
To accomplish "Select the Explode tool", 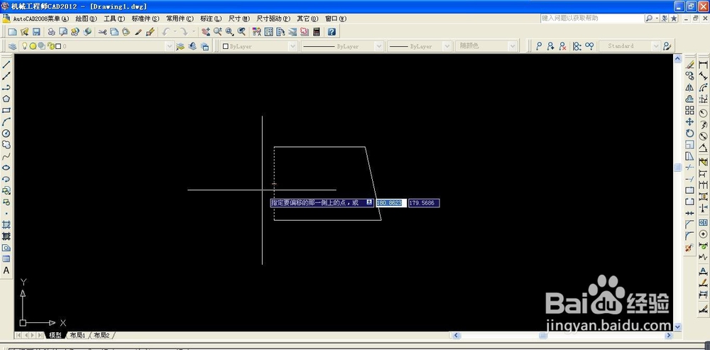I will click(x=689, y=248).
